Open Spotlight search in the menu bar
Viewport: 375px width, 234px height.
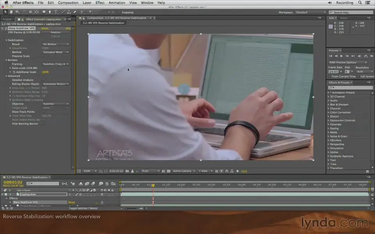[360, 3]
